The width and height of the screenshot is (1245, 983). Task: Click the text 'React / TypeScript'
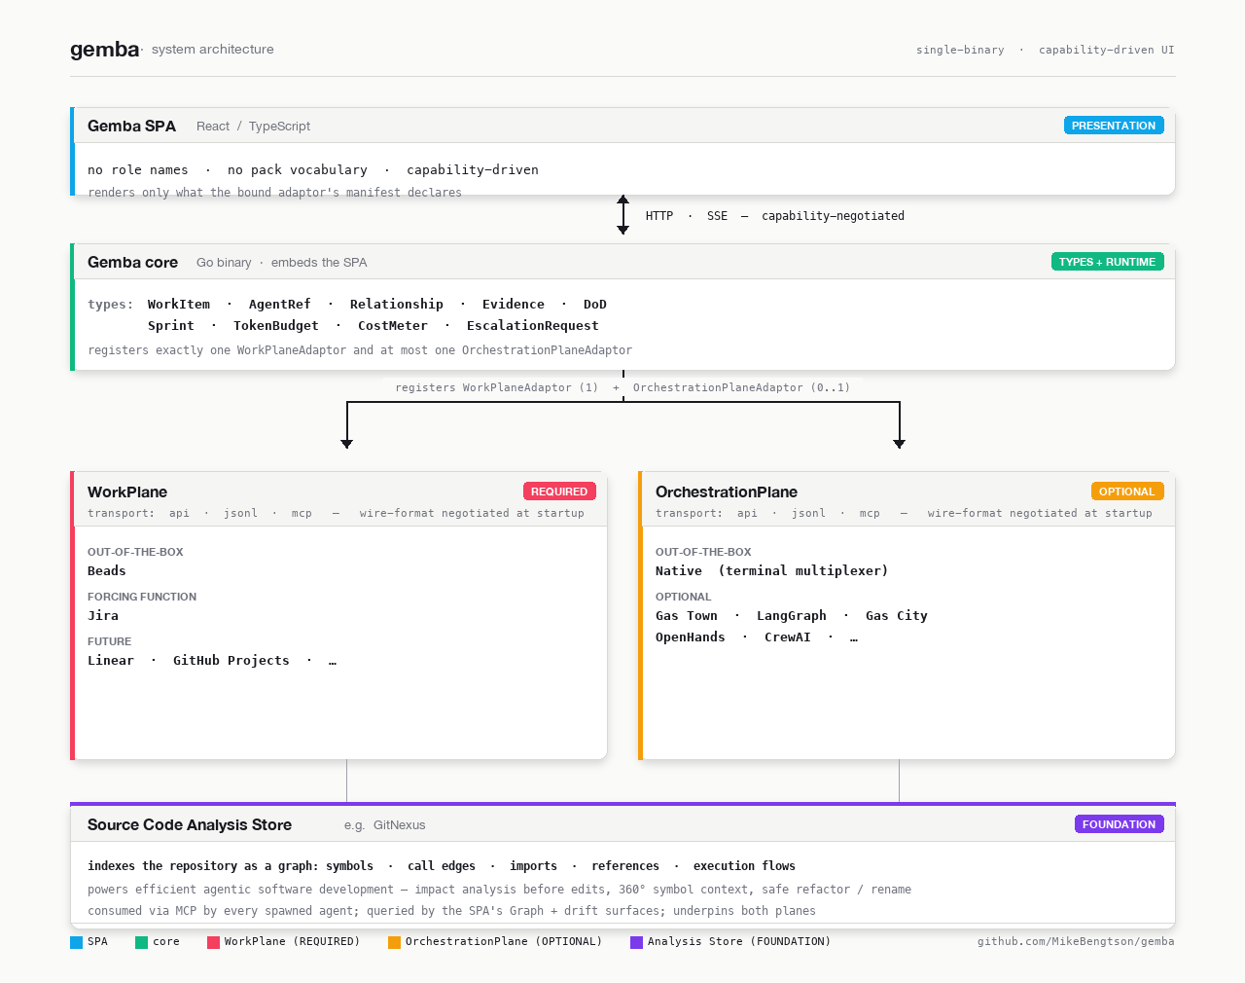coord(253,126)
